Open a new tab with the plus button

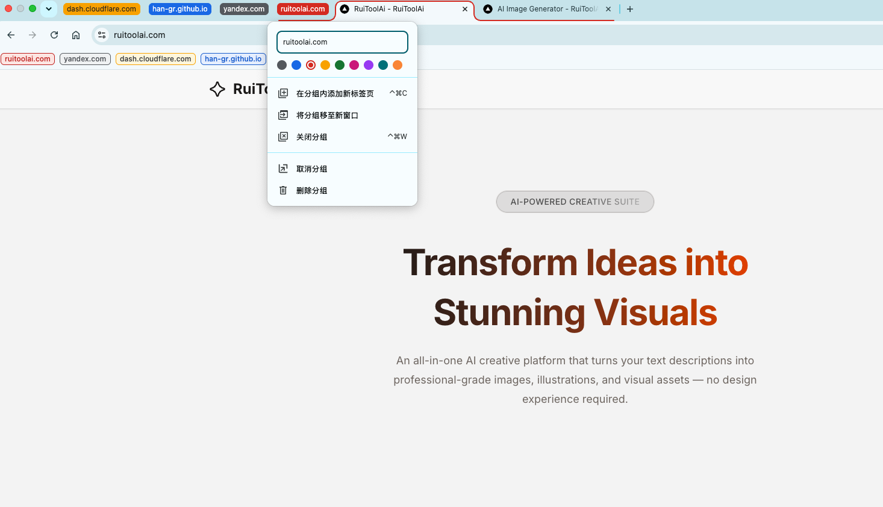click(630, 9)
